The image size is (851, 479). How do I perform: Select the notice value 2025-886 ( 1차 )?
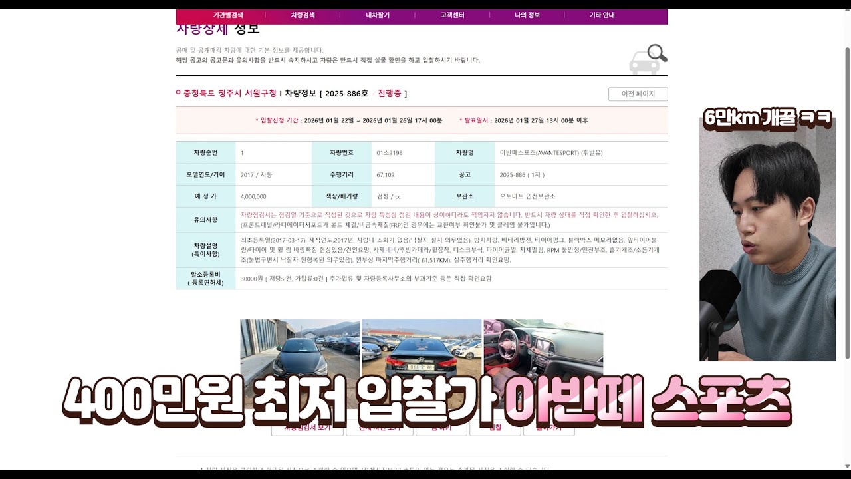click(522, 175)
